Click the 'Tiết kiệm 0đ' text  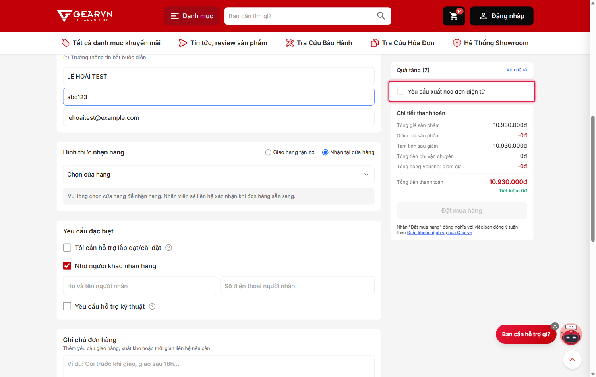coord(513,191)
